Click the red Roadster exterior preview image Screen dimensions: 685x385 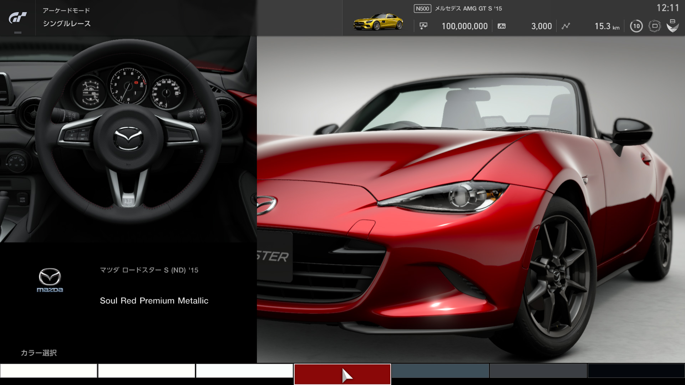(471, 200)
